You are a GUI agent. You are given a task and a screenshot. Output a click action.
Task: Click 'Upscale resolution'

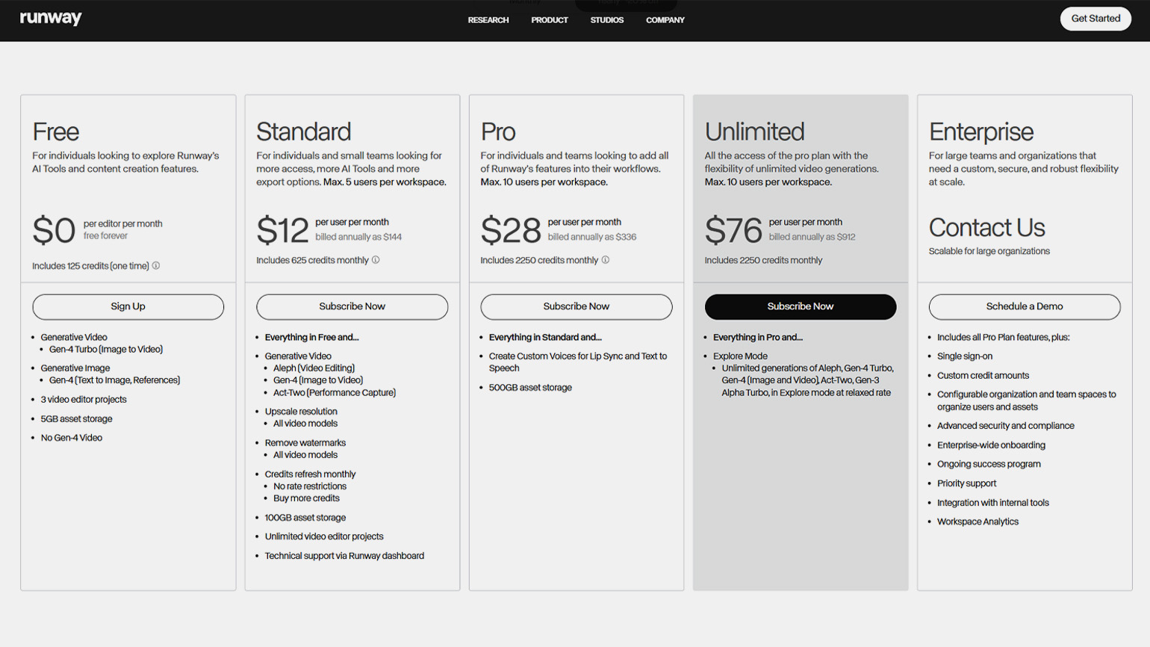click(x=301, y=412)
